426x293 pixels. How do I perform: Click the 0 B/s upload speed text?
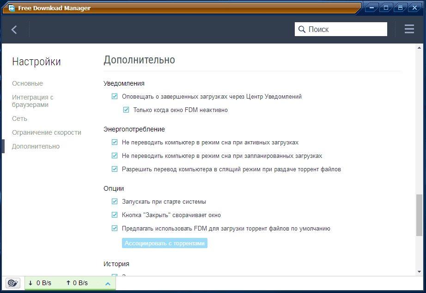click(x=80, y=283)
